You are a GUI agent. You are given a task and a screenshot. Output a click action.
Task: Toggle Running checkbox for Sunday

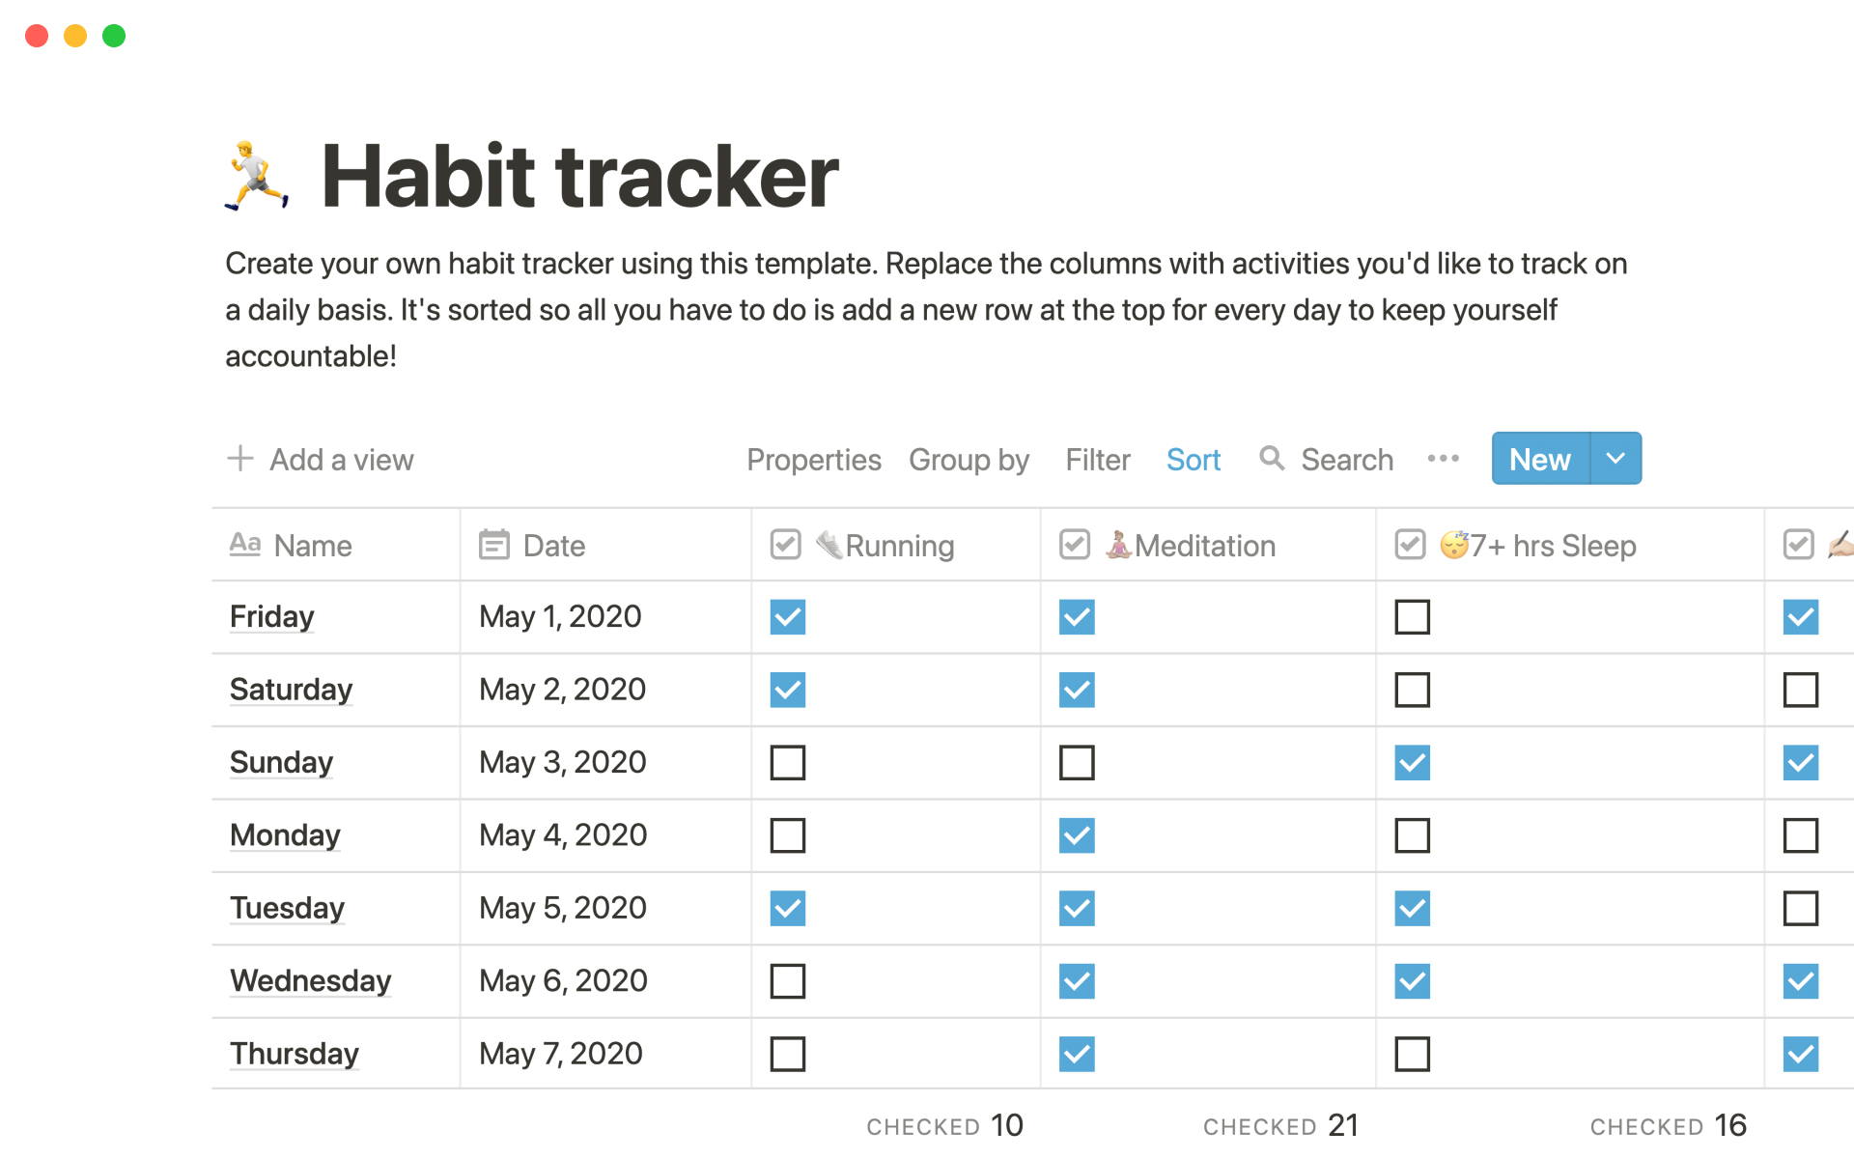pyautogui.click(x=788, y=762)
